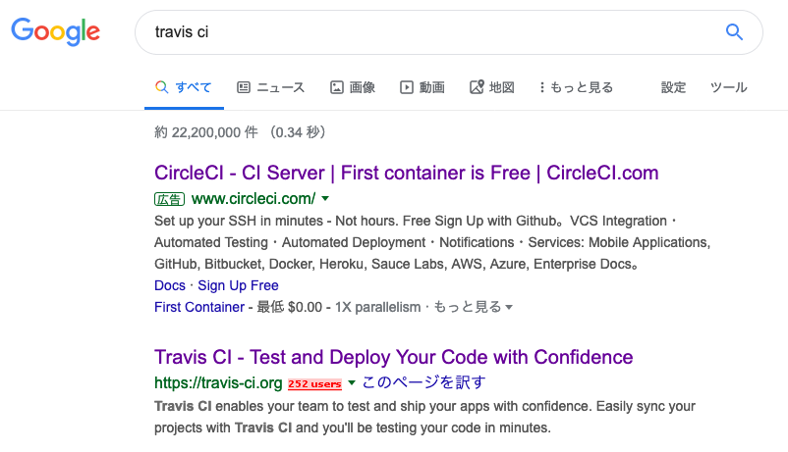The image size is (788, 452).
Task: Open the Docs sitelink
Action: pos(170,285)
